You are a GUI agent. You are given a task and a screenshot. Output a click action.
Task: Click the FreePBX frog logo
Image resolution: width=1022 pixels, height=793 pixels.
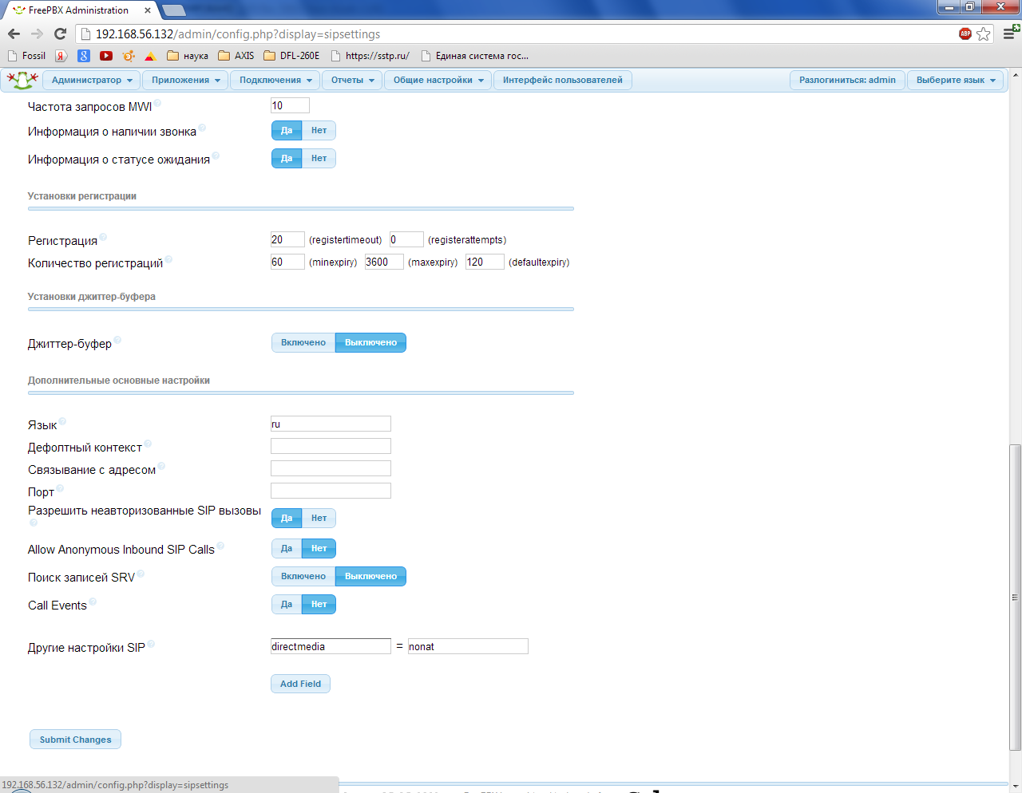point(22,80)
